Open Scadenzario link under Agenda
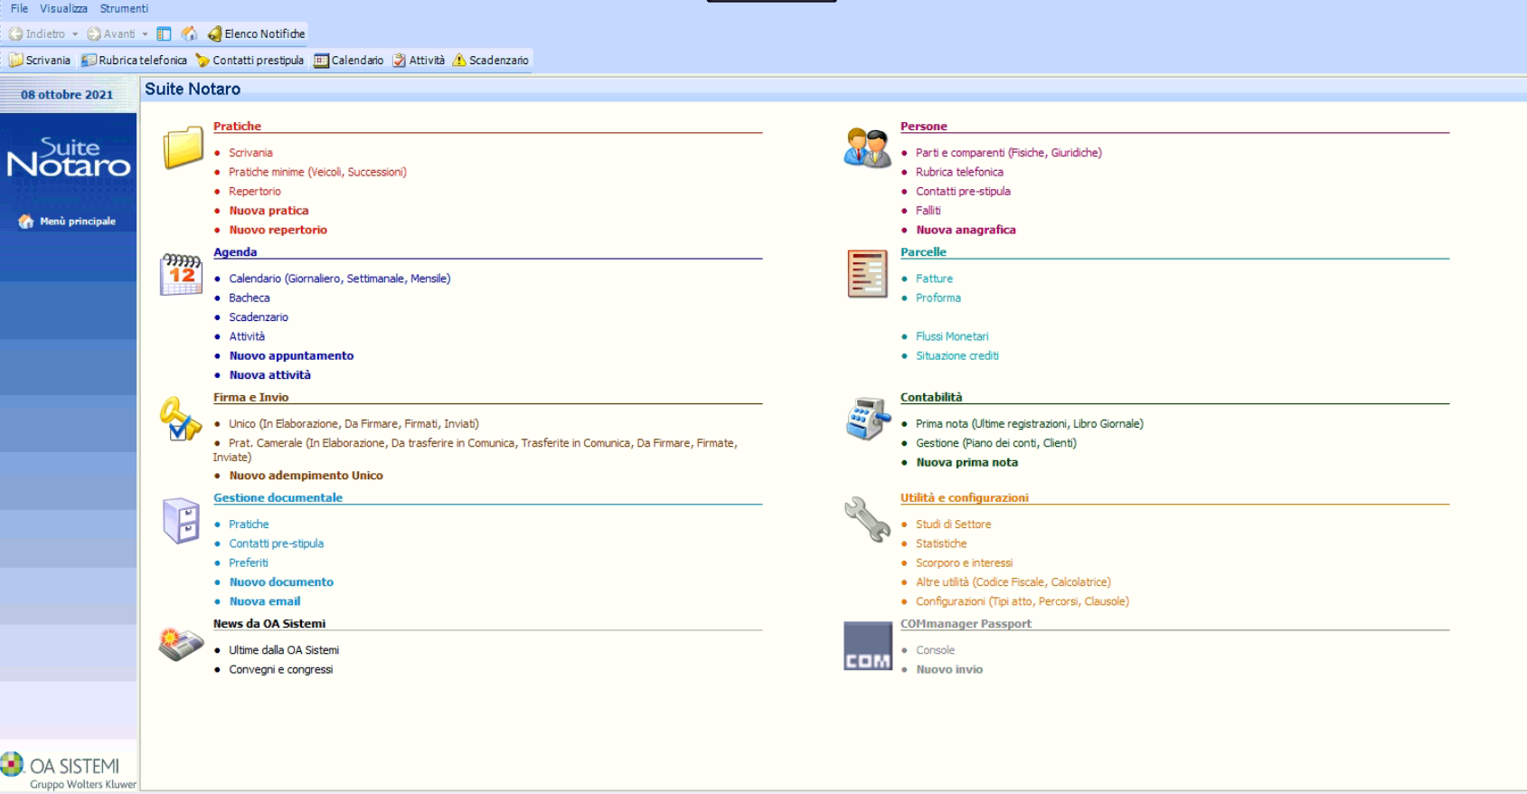This screenshot has height=794, width=1527. tap(259, 317)
